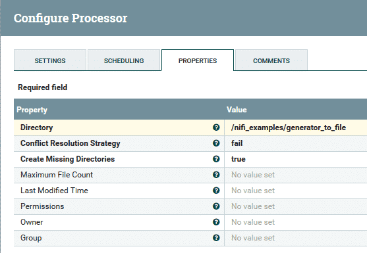Set a value for Owner

point(253,222)
